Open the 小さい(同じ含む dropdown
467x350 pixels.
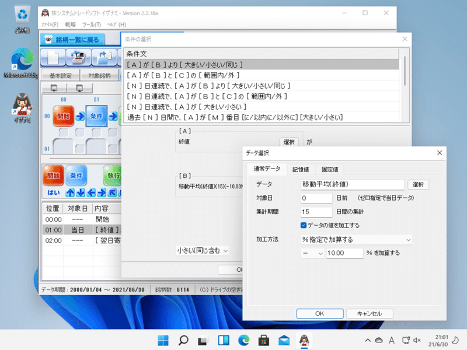[x=203, y=251]
